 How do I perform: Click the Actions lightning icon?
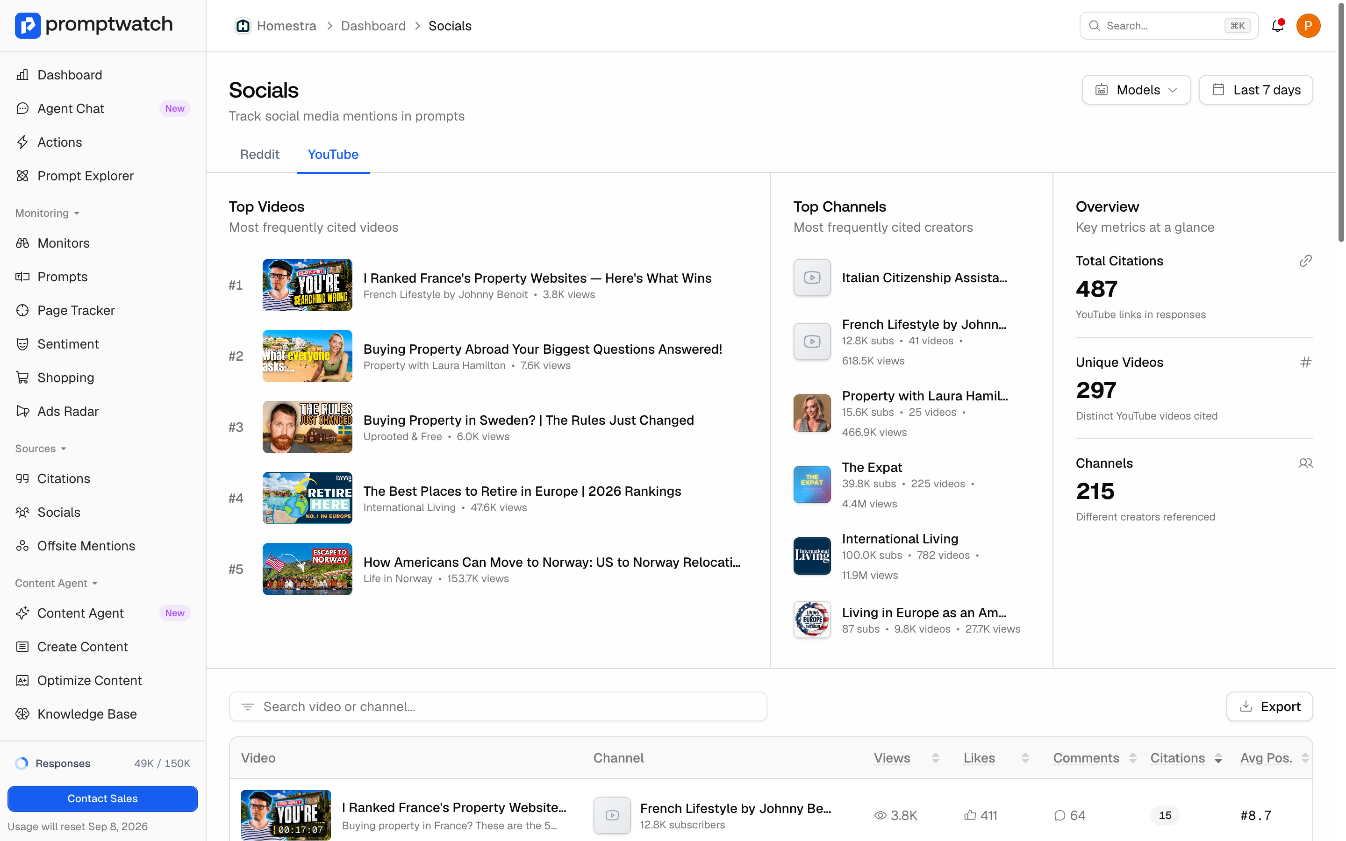23,142
